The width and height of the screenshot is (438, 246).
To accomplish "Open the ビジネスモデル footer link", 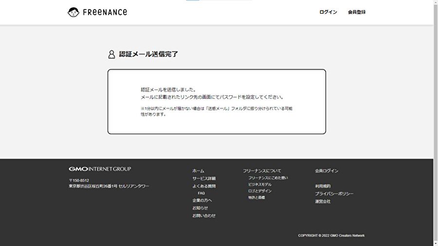I will tap(260, 185).
